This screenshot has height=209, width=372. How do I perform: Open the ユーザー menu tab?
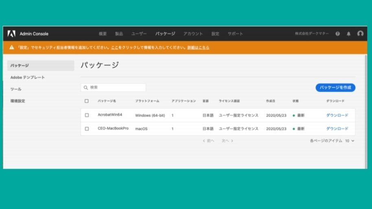click(139, 34)
